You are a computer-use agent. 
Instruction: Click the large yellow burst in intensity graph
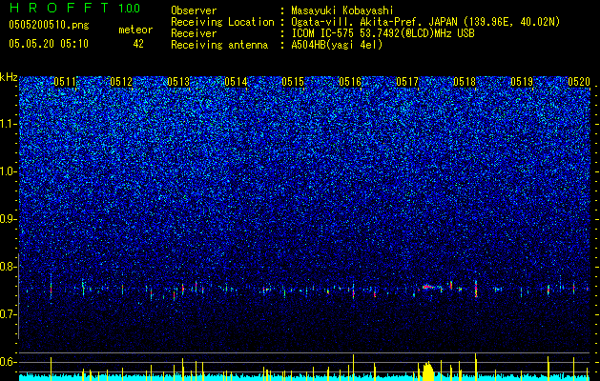[427, 371]
